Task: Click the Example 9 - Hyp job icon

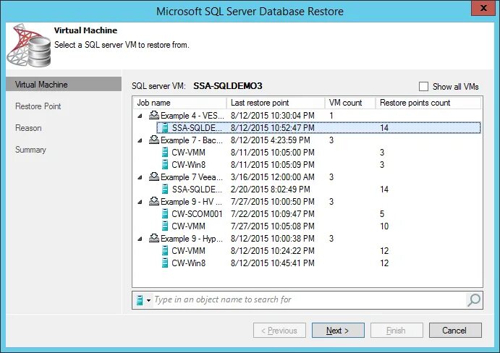Action: (x=154, y=238)
